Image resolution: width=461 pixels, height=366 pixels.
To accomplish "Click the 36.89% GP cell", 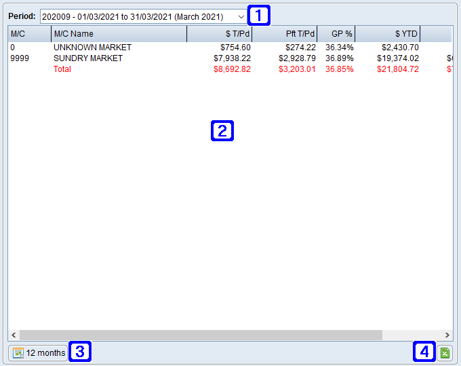I will [x=339, y=58].
